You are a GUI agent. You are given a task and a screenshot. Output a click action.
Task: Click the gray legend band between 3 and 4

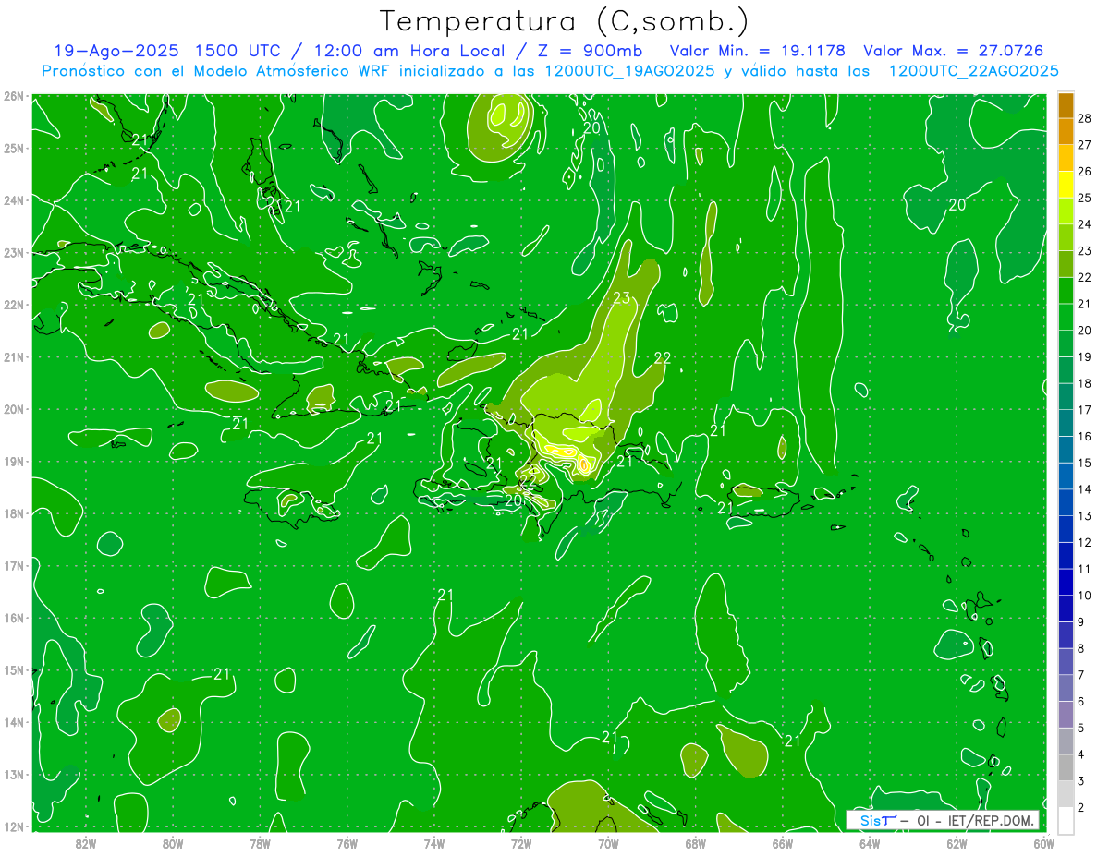pos(1066,767)
